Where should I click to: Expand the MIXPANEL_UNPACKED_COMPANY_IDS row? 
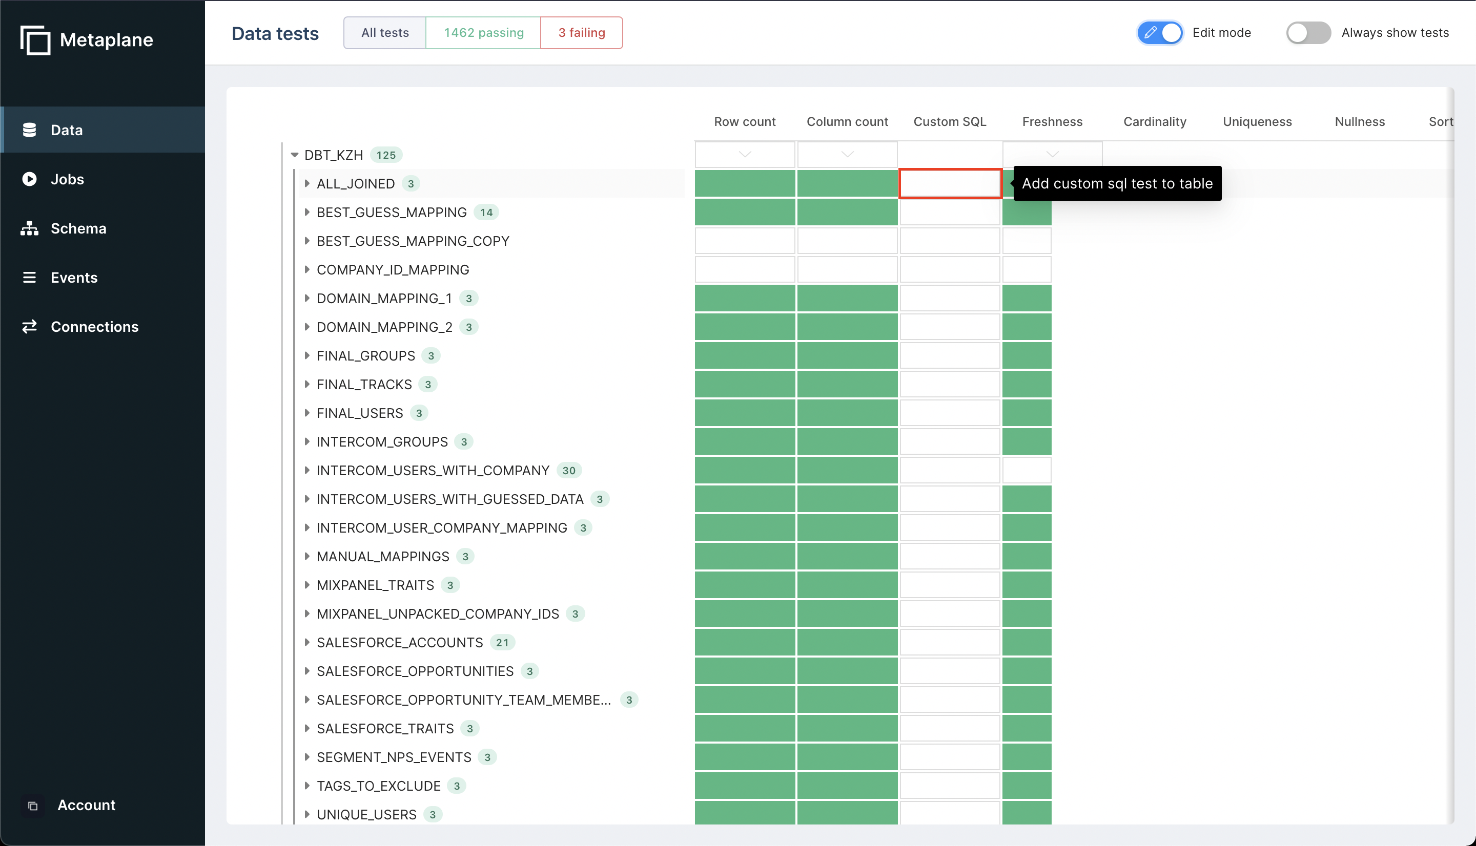pos(307,614)
